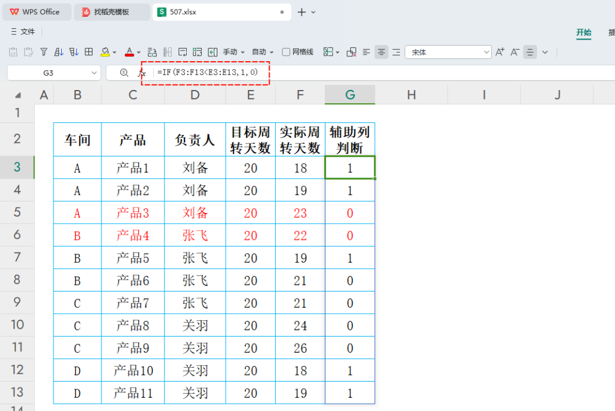
Task: Select the active cell G3 showing 1
Action: 350,167
